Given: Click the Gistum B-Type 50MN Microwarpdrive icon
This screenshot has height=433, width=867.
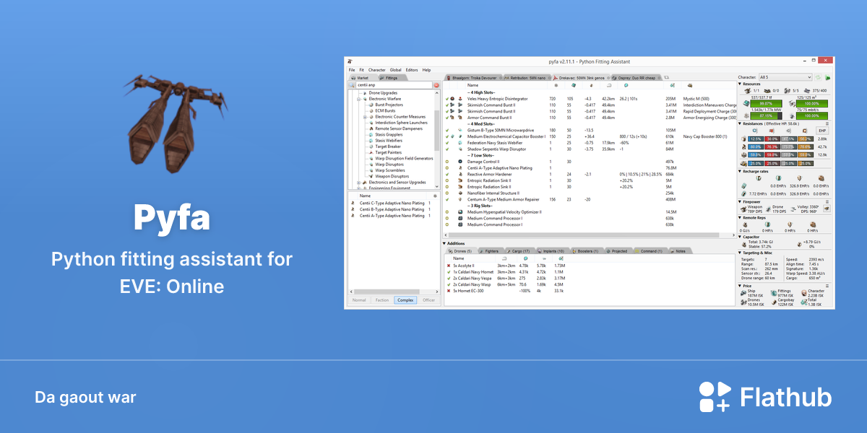Looking at the screenshot, I should (x=460, y=130).
